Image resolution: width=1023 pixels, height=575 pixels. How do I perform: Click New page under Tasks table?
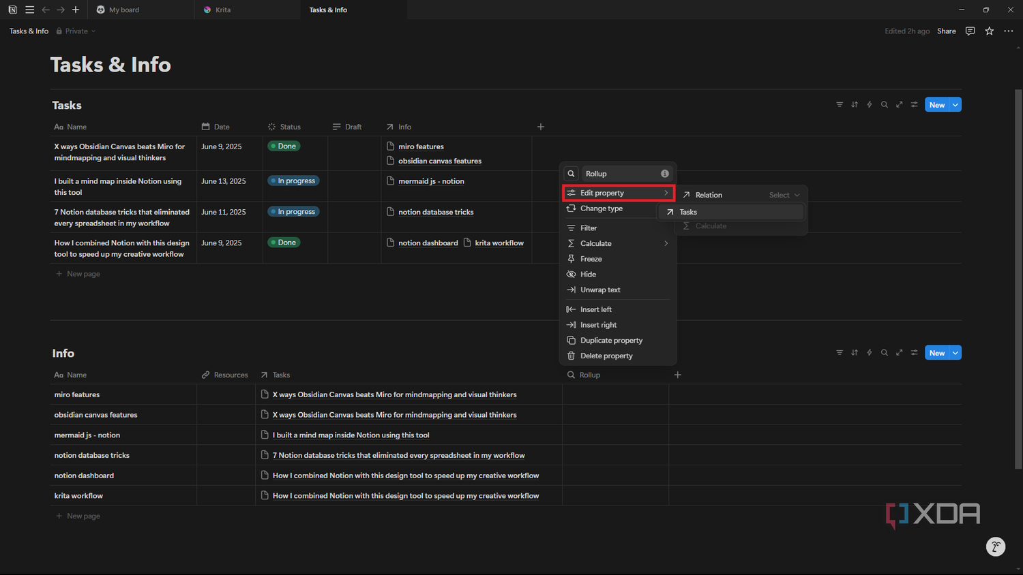click(78, 274)
